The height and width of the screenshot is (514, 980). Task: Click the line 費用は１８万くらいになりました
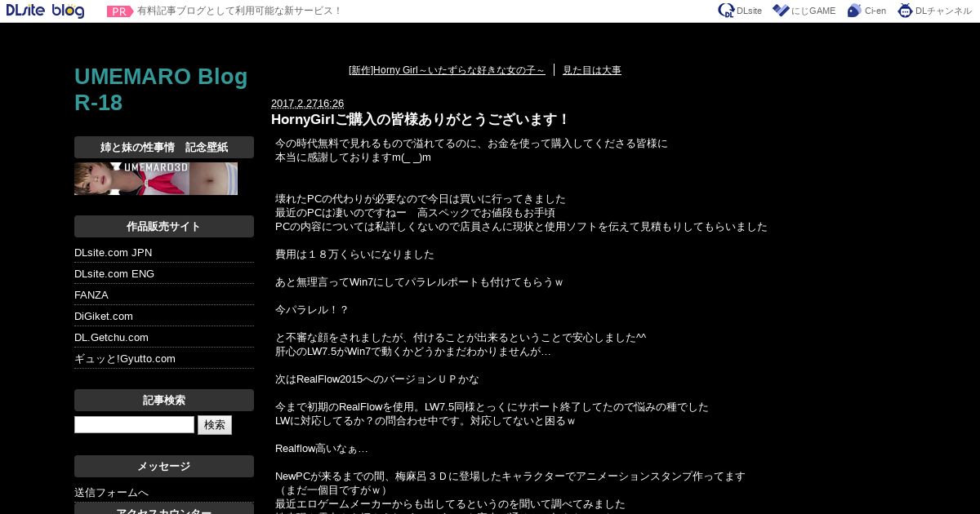(x=354, y=255)
